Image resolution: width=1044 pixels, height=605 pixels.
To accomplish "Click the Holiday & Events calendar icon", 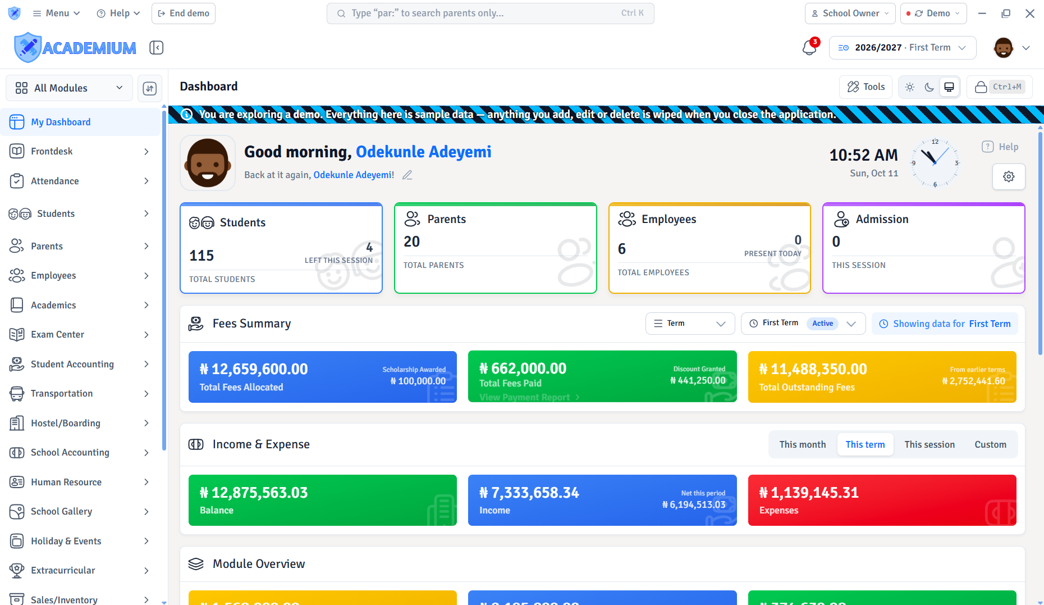I will tap(17, 542).
